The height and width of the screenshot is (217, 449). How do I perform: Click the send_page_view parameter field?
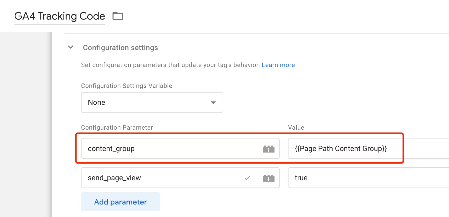click(170, 178)
